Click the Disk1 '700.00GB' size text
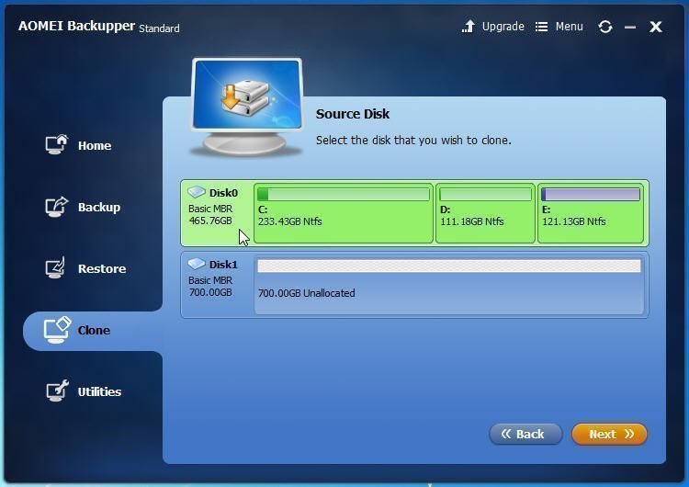 pyautogui.click(x=210, y=292)
